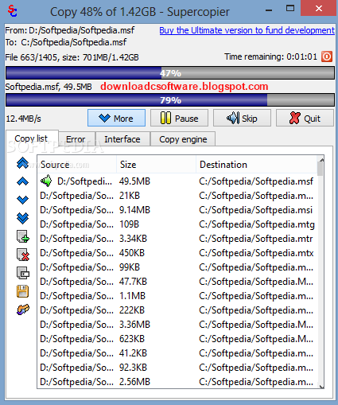Screen dimensions: 338x405
Task: Move selected item to bottom of list
Action: [22, 218]
